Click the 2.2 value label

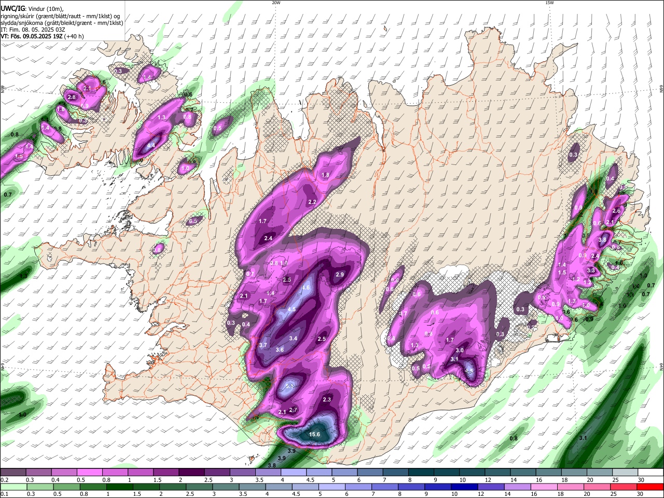[x=312, y=202]
